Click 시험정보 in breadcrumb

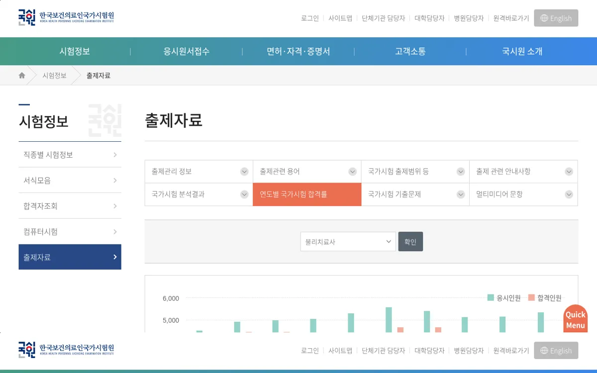click(54, 76)
